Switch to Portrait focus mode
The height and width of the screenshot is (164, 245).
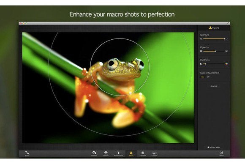[x=94, y=153]
